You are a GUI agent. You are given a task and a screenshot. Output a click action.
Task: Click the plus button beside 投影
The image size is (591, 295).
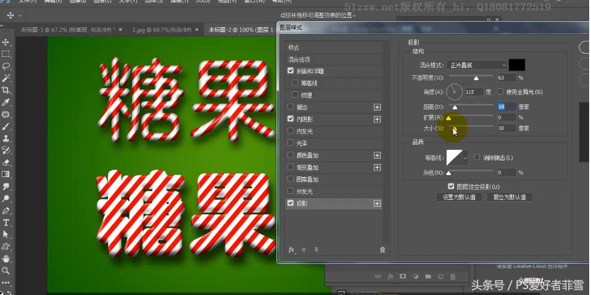pyautogui.click(x=377, y=204)
